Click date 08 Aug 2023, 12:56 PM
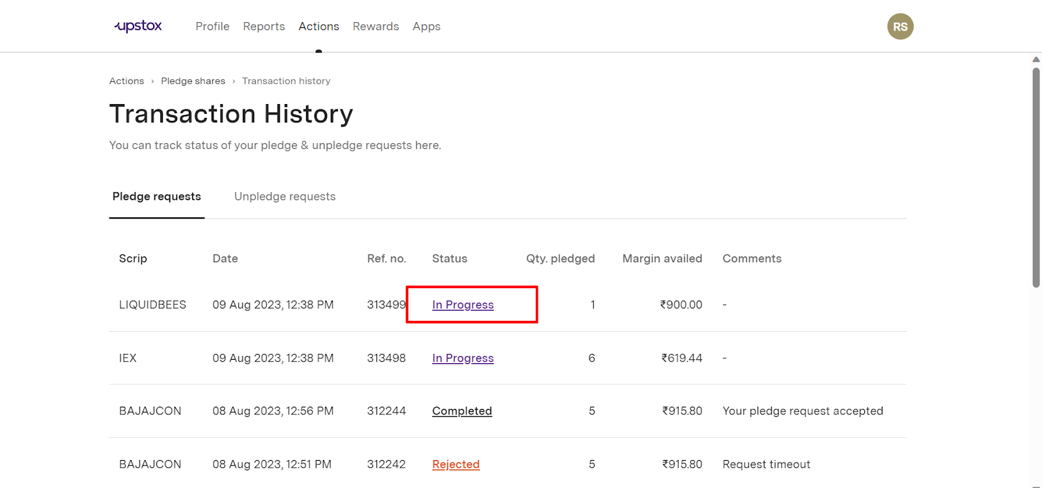The height and width of the screenshot is (488, 1042). click(x=273, y=411)
